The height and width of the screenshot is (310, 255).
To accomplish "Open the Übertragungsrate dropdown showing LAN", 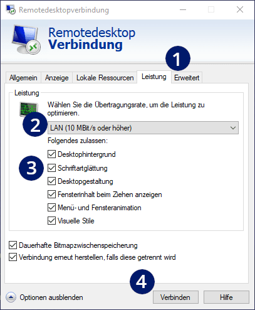I will pyautogui.click(x=143, y=127).
